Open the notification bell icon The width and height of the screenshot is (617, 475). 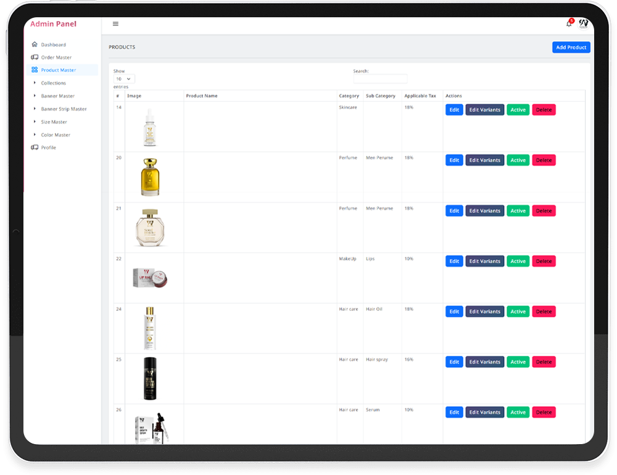click(569, 24)
